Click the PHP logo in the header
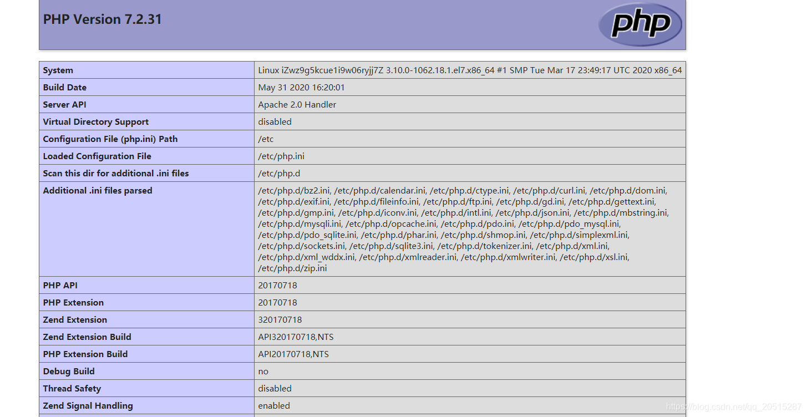 click(x=640, y=24)
